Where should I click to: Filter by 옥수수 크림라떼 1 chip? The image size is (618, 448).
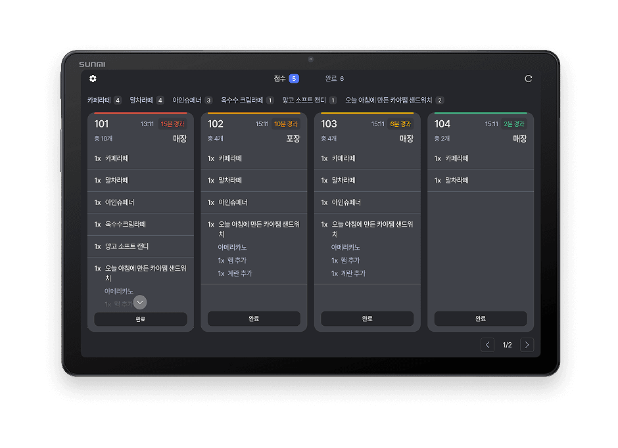pos(247,101)
